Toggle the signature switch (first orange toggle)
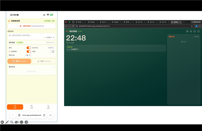Screen dimensions: 202x131 pyautogui.click(x=29, y=48)
